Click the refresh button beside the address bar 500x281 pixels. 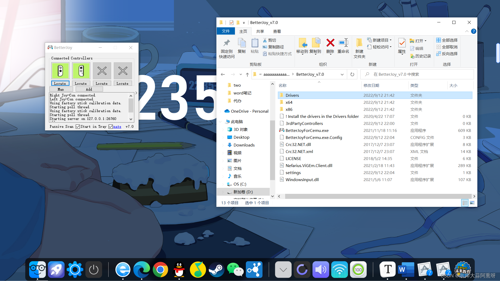(352, 74)
